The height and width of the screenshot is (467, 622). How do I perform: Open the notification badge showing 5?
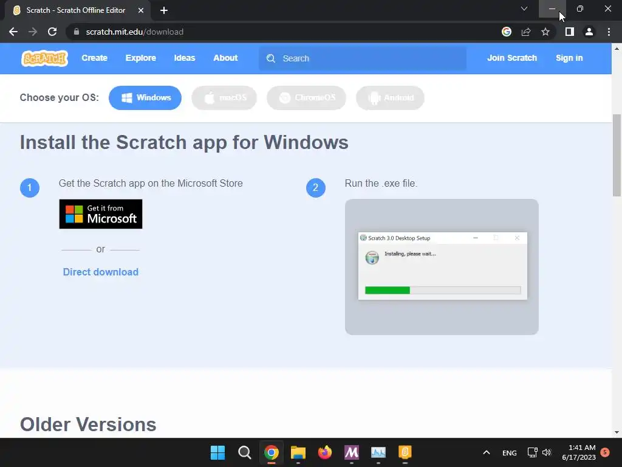[605, 452]
